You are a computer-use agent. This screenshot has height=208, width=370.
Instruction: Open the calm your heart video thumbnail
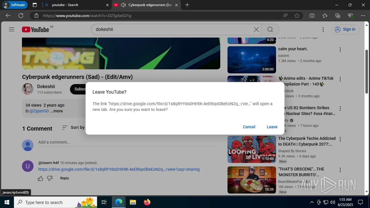click(252, 60)
